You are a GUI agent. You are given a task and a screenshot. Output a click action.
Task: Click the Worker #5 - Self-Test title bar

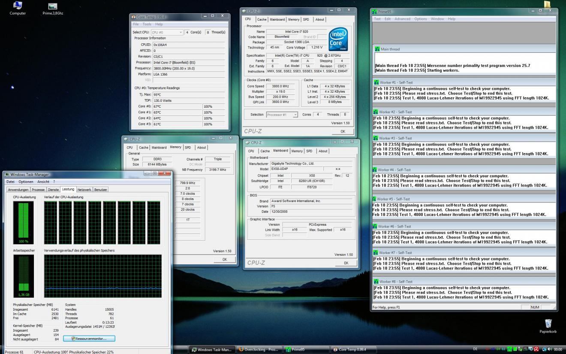coord(464,199)
